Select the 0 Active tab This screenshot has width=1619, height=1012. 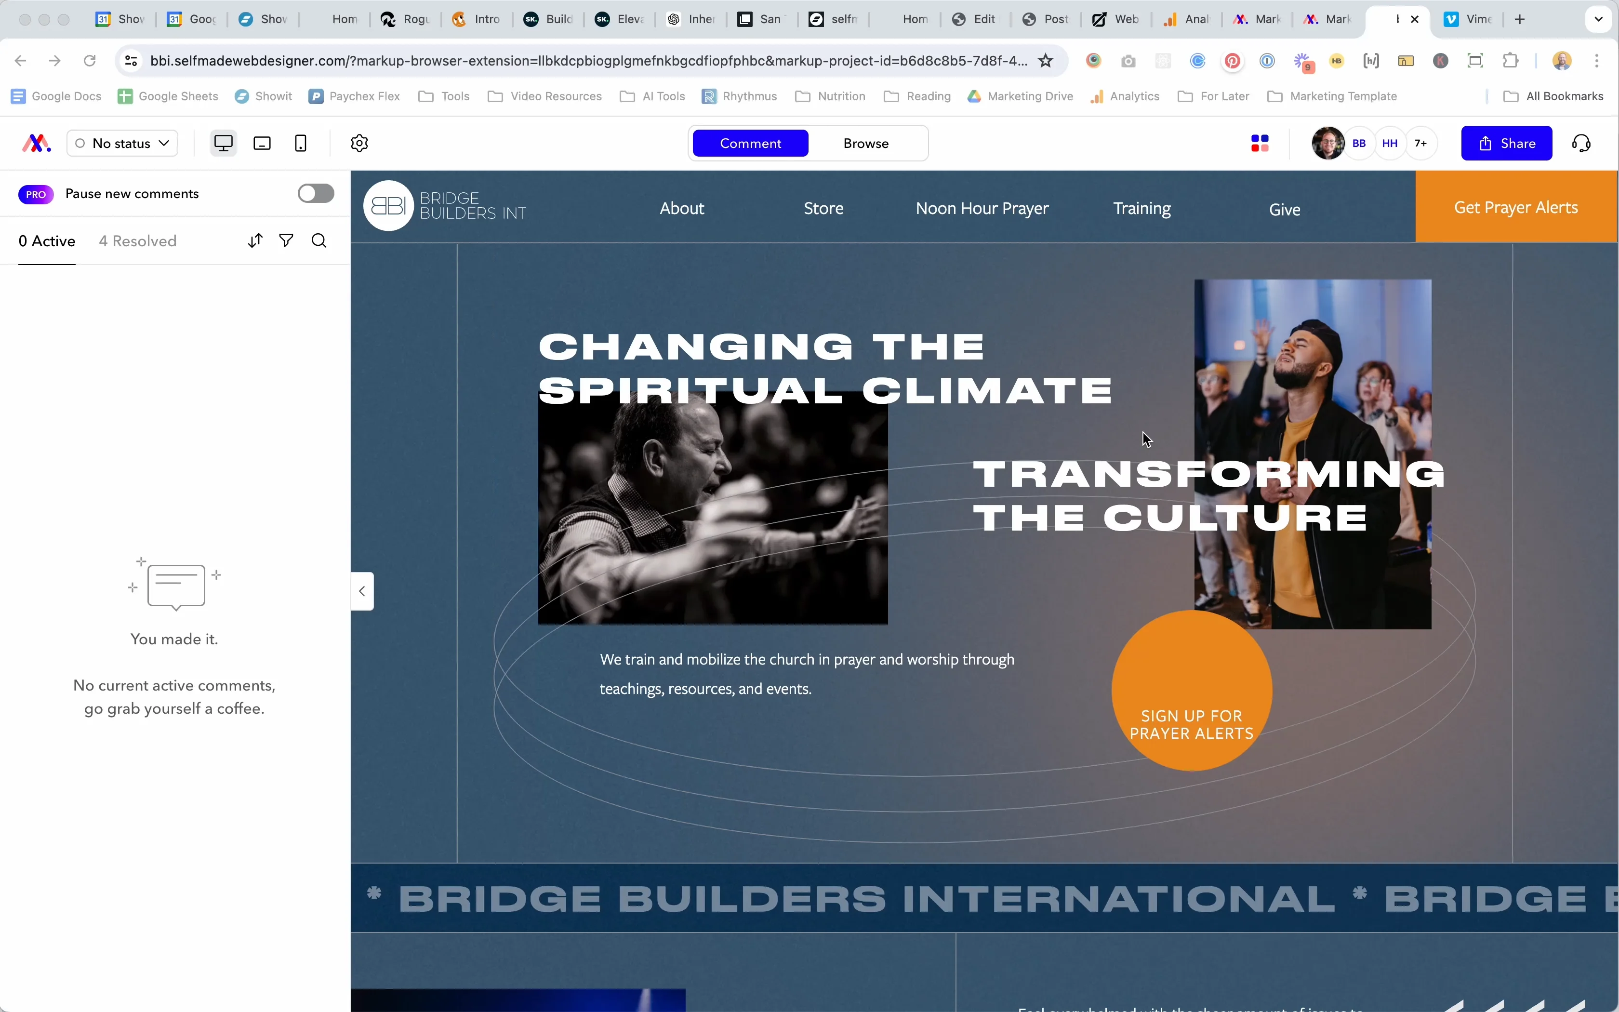click(47, 241)
